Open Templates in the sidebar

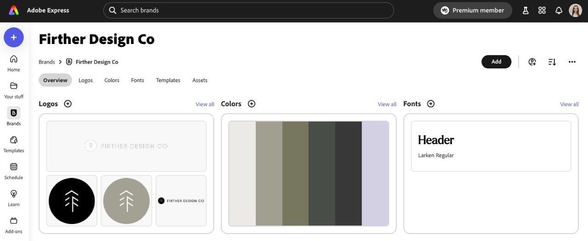[14, 140]
